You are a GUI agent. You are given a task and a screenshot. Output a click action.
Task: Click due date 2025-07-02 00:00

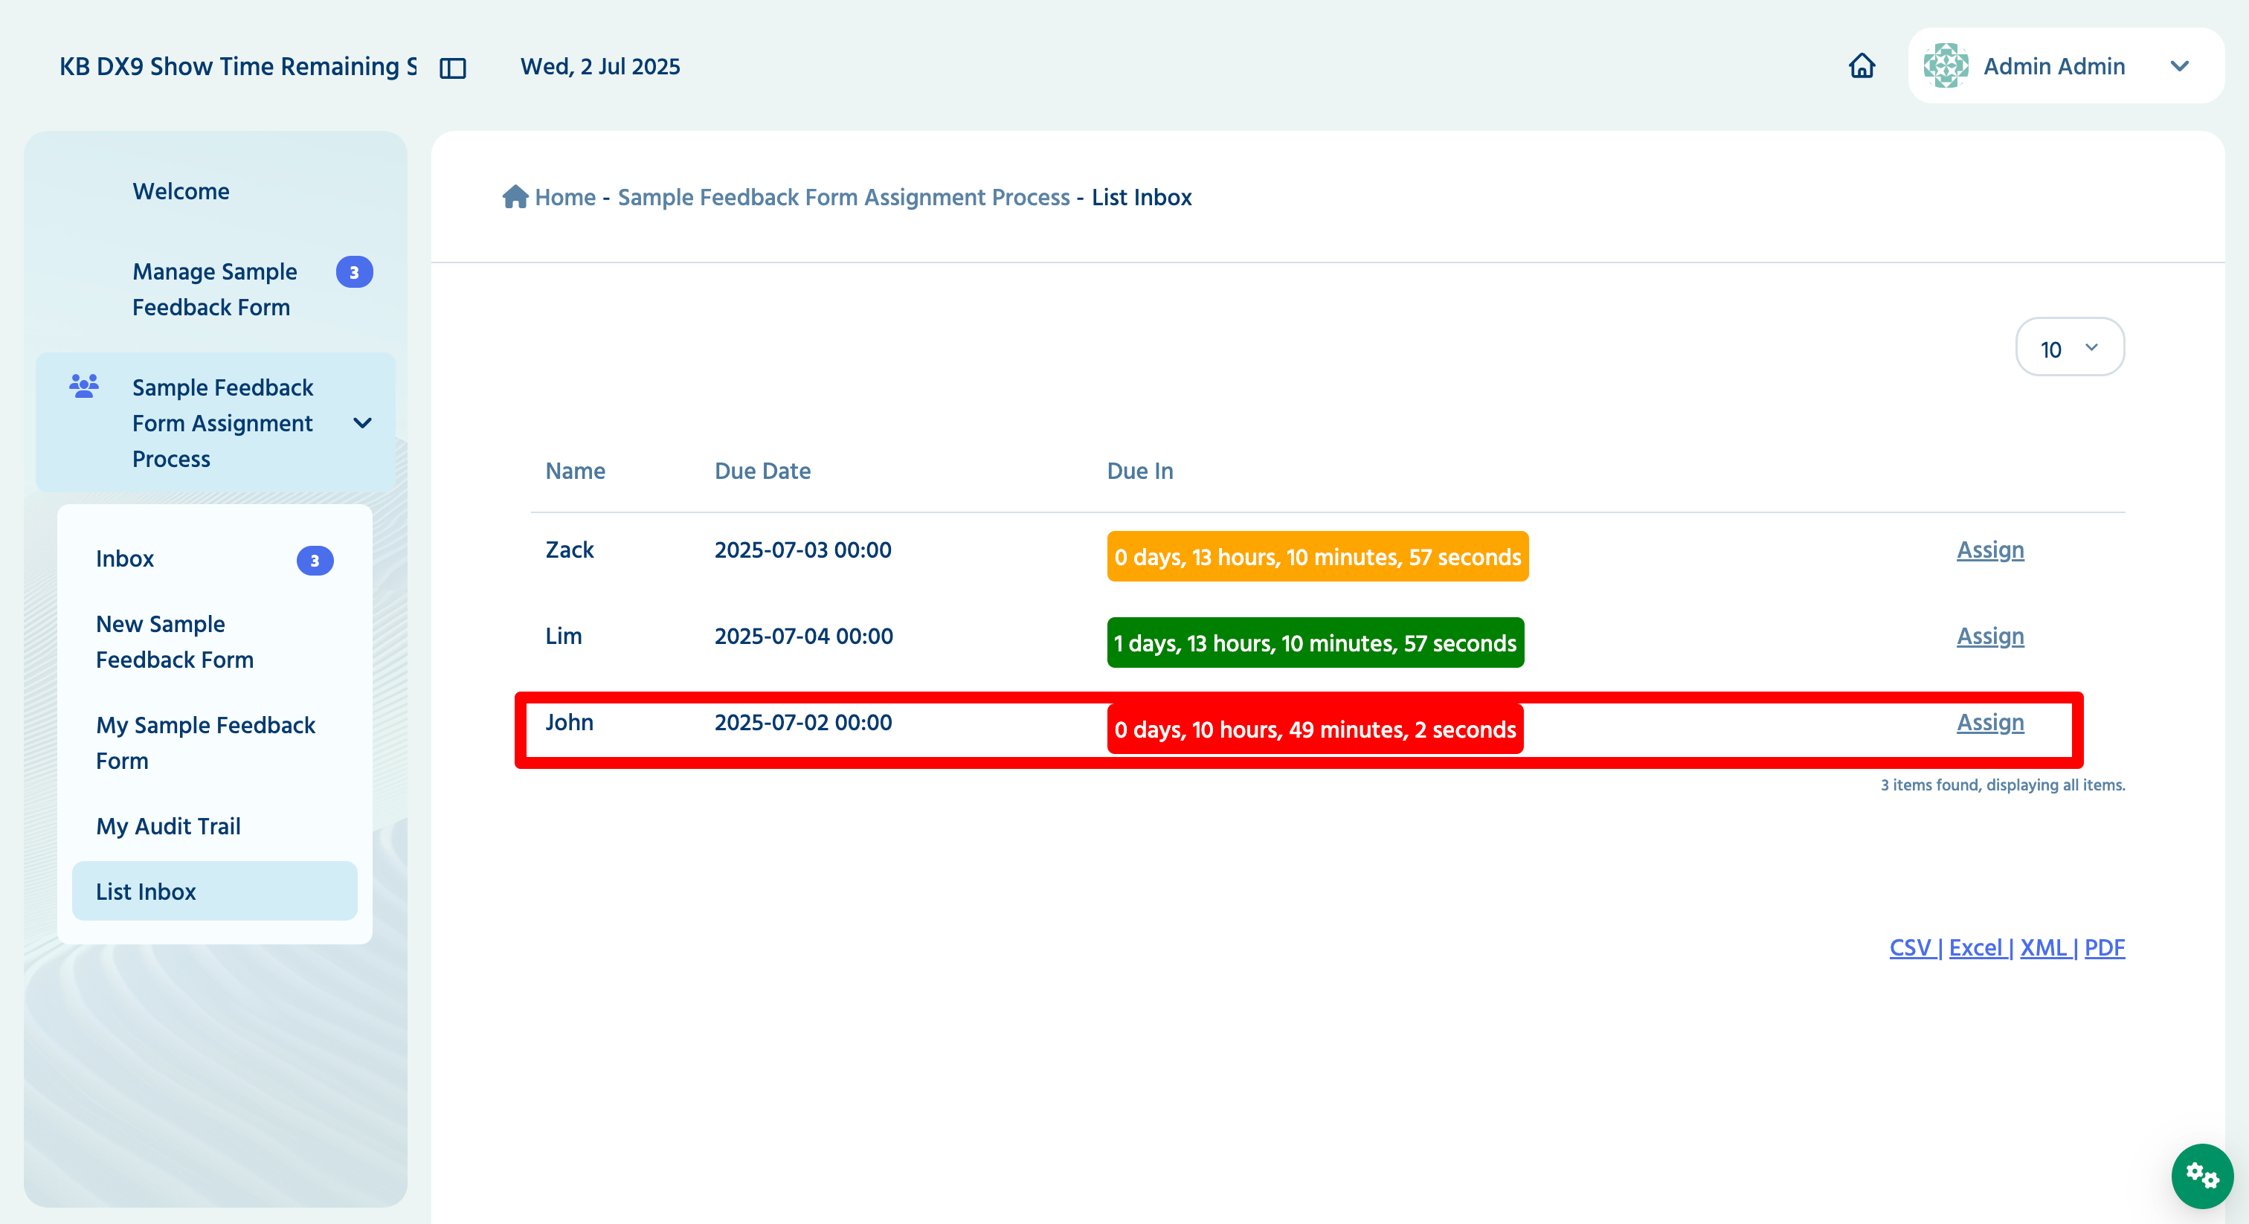pos(802,723)
